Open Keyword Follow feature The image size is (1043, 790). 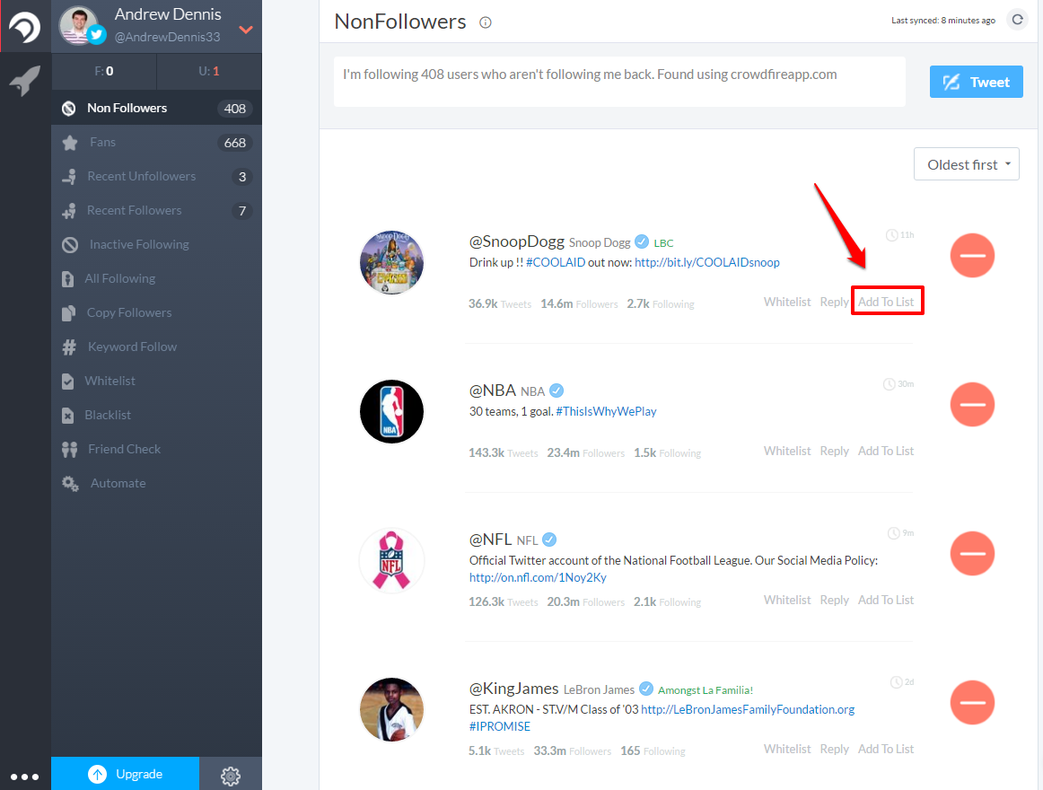(156, 347)
